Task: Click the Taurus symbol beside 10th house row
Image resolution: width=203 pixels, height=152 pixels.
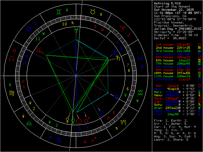Action: (200, 73)
